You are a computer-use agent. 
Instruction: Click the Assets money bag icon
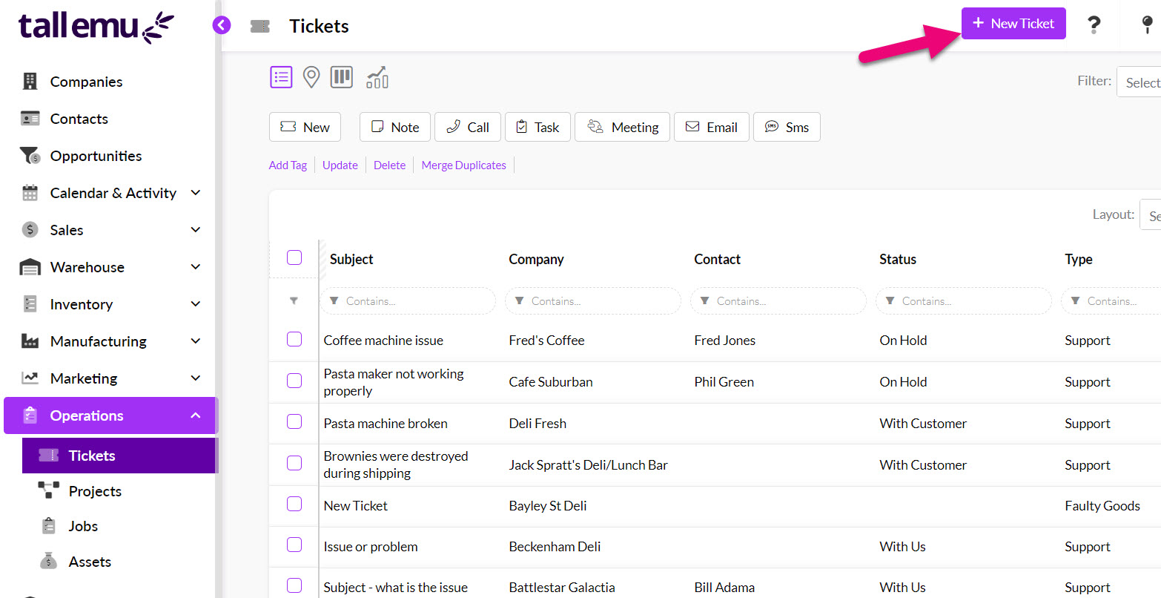48,562
